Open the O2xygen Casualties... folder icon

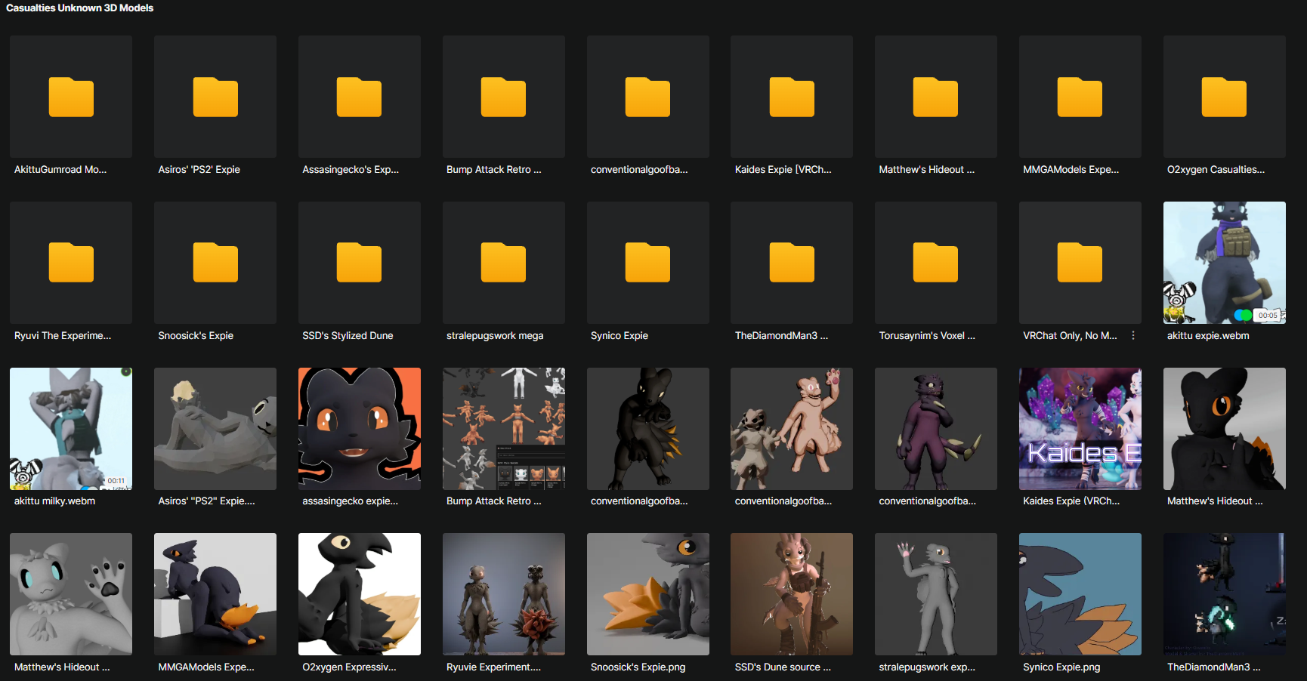pyautogui.click(x=1225, y=97)
